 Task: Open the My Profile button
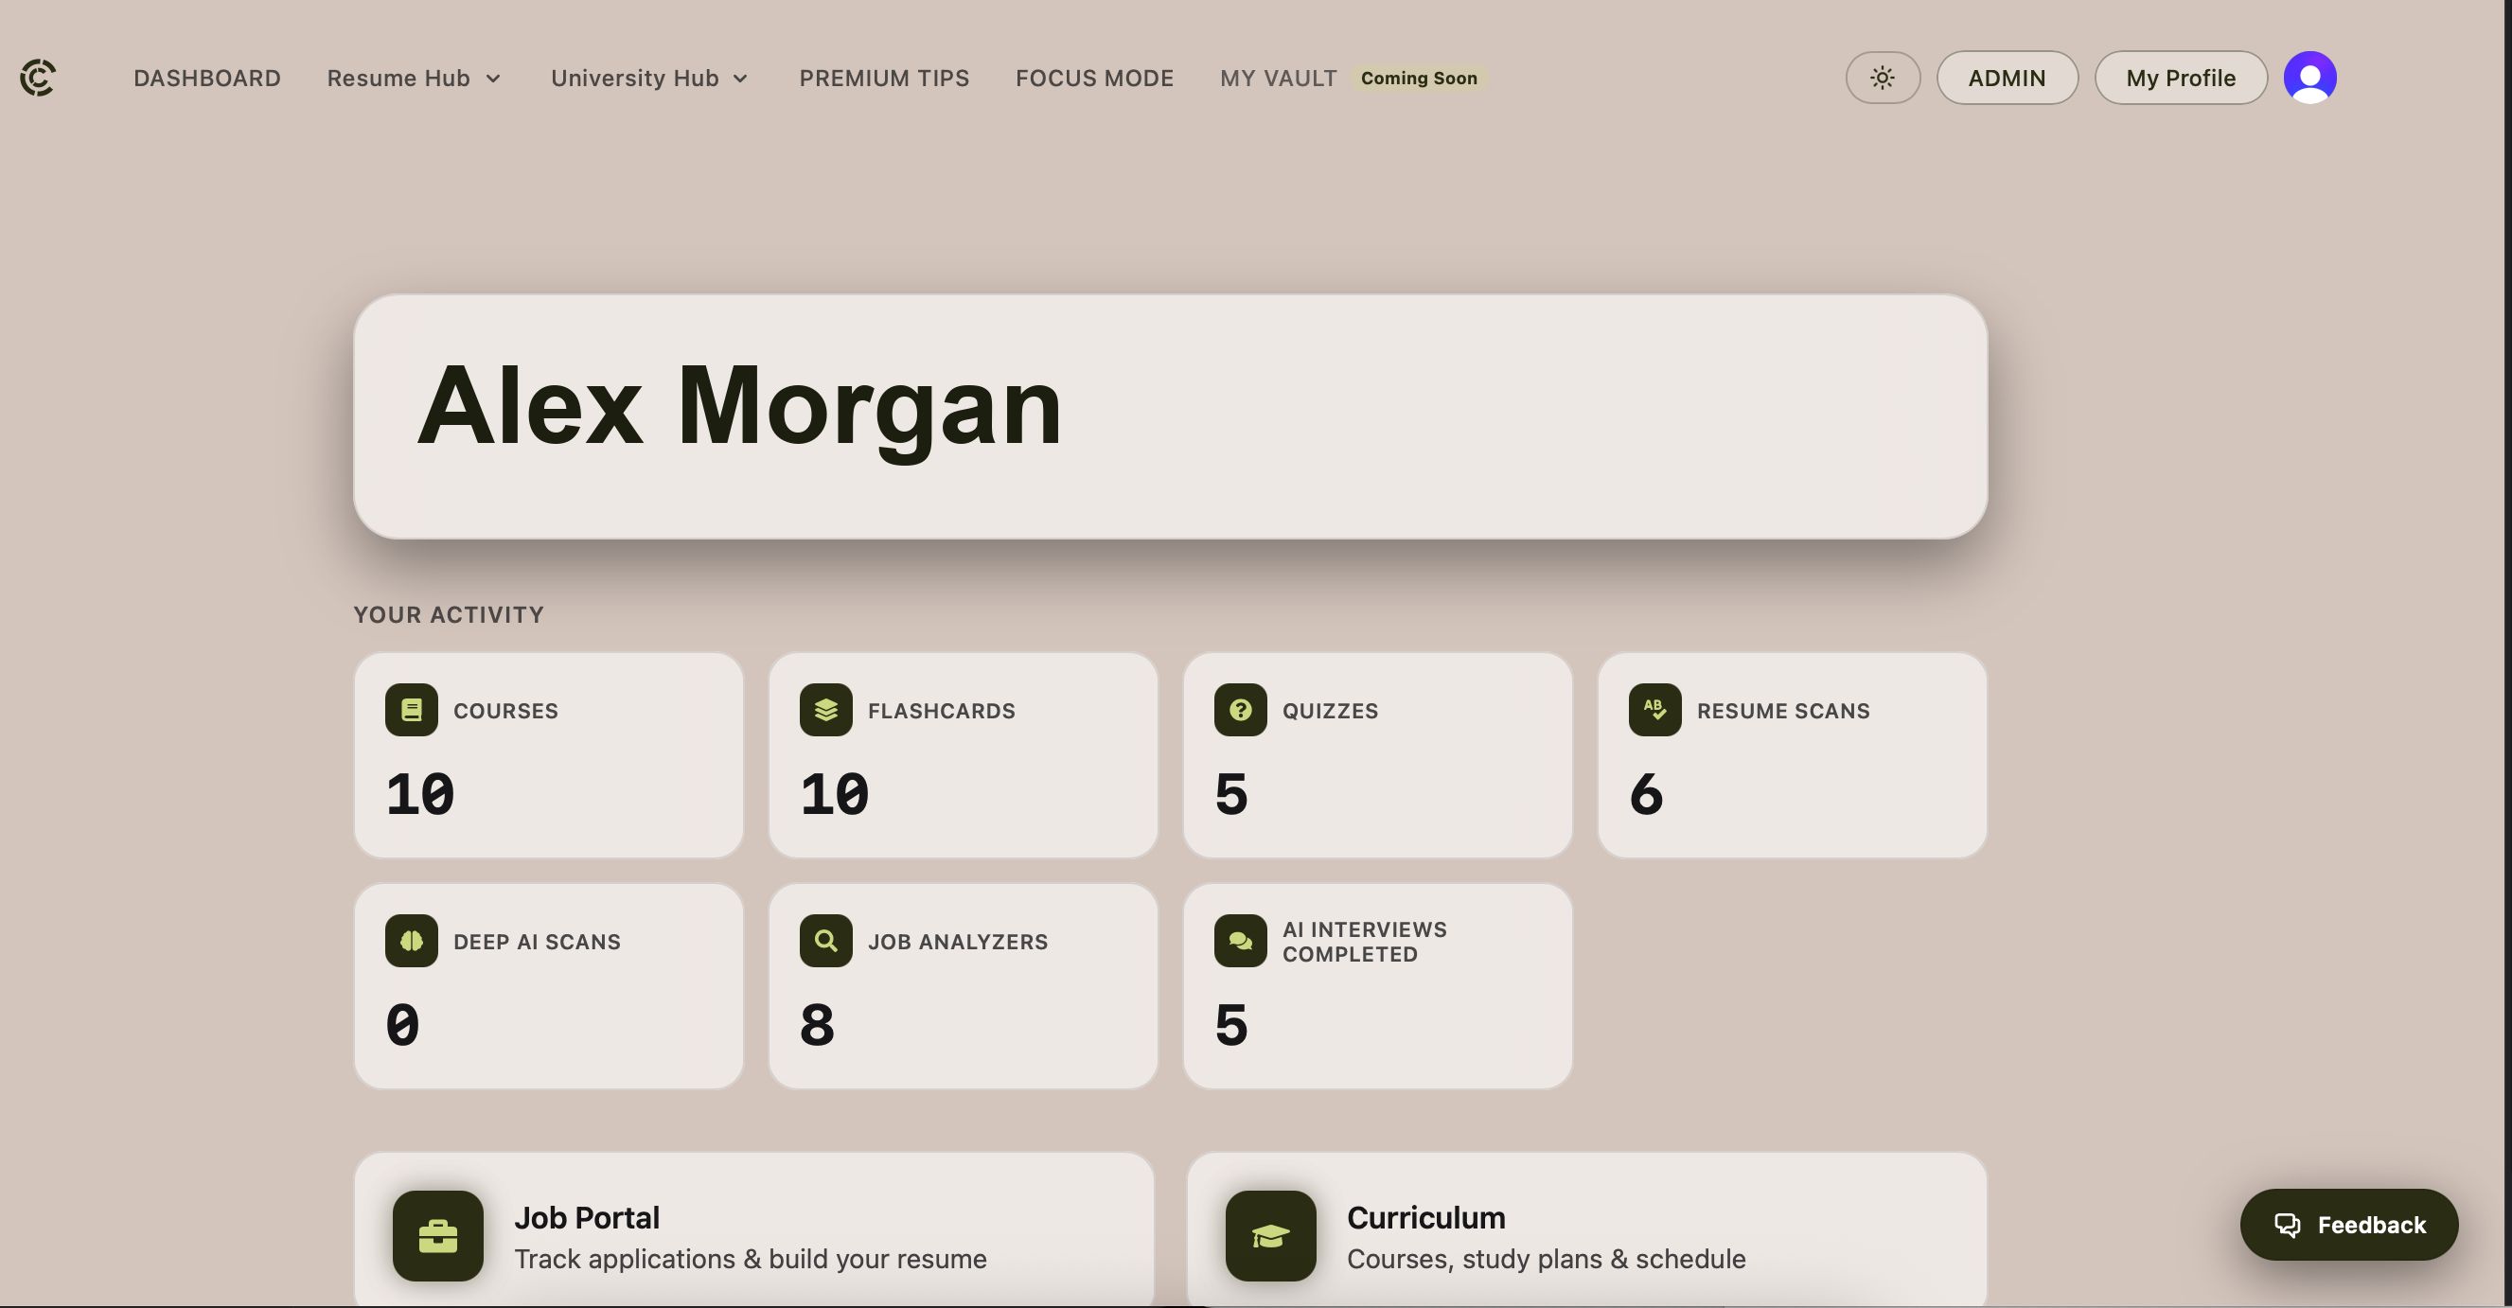2181,77
